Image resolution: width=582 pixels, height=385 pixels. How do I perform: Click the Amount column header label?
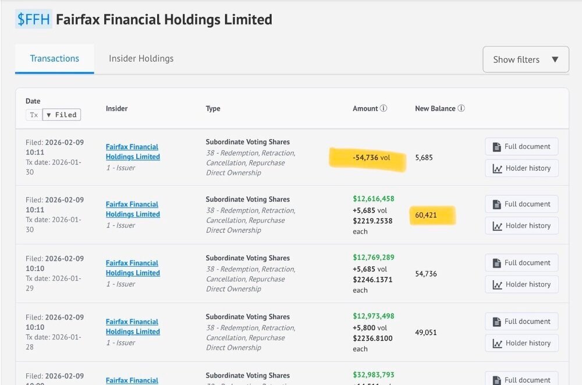pyautogui.click(x=365, y=108)
